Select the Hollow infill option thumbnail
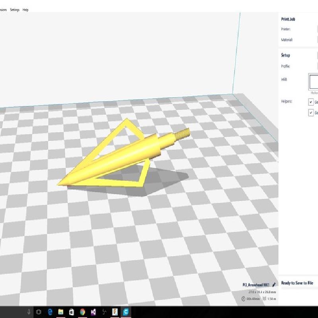The image size is (318, 318). click(314, 81)
